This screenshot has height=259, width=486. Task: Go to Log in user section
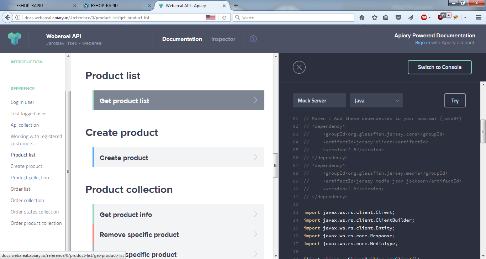point(22,102)
